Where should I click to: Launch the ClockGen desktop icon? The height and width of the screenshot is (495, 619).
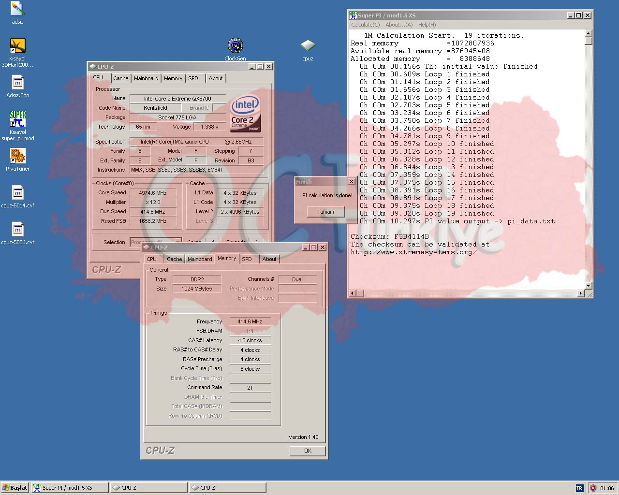[x=235, y=45]
